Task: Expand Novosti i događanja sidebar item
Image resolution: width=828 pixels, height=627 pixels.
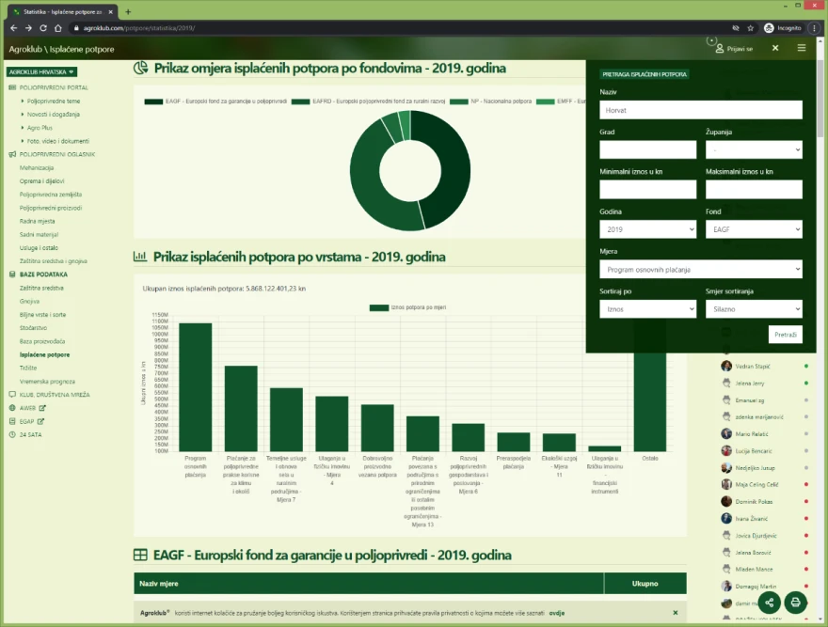Action: click(54, 114)
